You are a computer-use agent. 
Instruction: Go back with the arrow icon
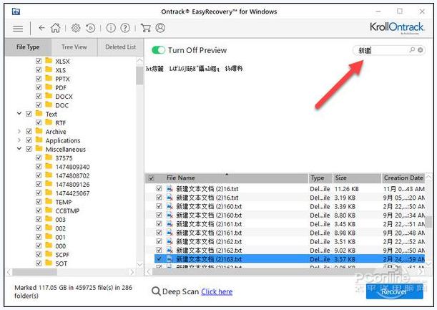pyautogui.click(x=41, y=28)
